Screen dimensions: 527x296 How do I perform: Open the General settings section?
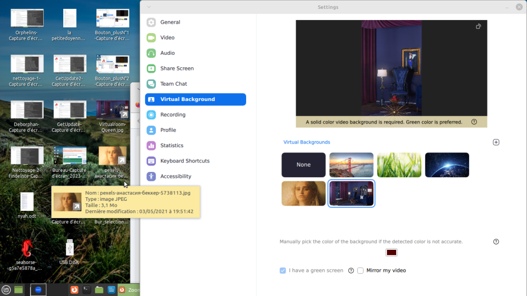click(x=170, y=22)
